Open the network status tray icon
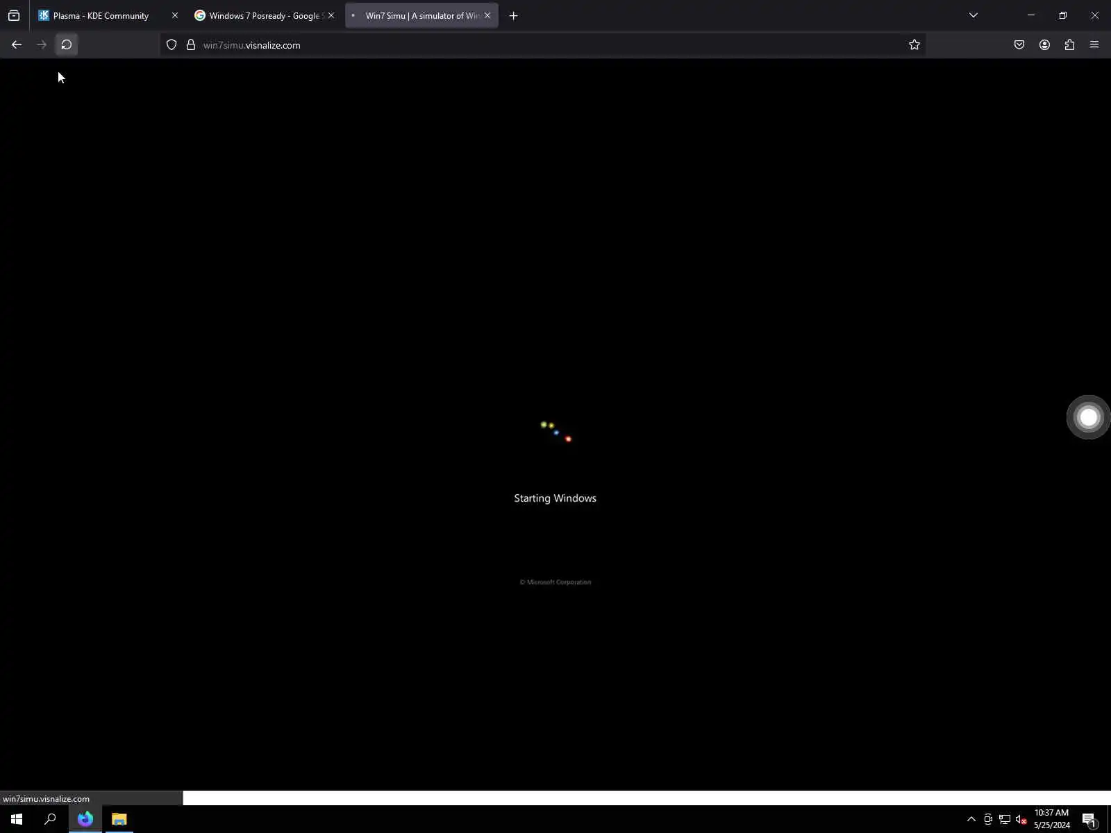Viewport: 1111px width, 833px height. [1005, 819]
